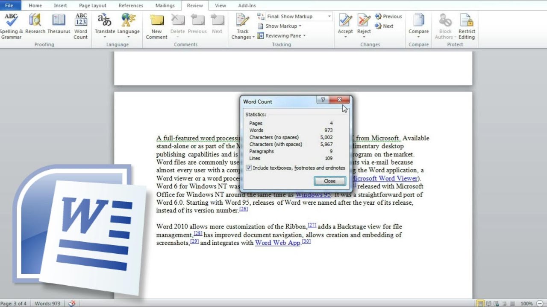Click footnote reference [29]

tap(194, 241)
